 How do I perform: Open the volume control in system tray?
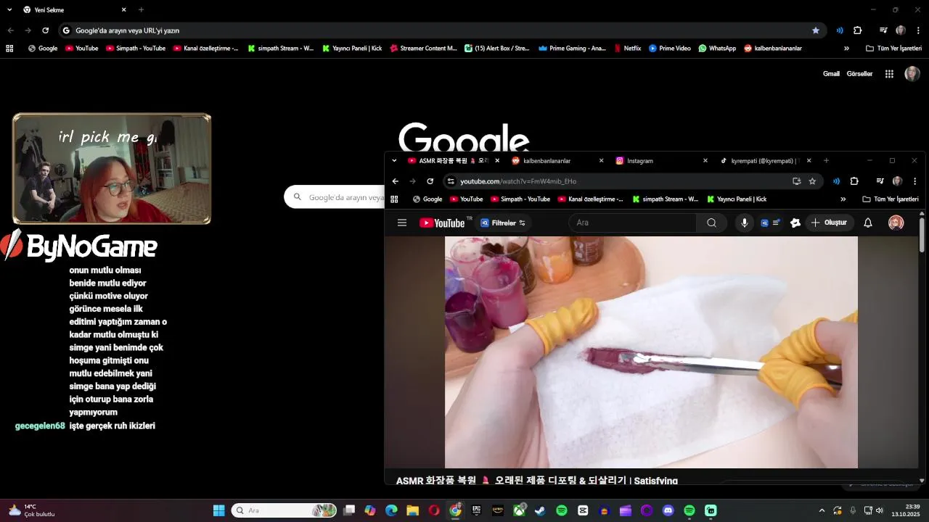pos(879,510)
